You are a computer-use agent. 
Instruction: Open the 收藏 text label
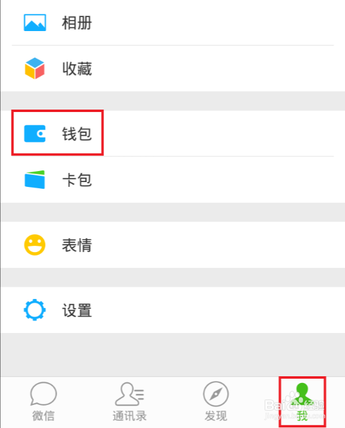coord(77,69)
